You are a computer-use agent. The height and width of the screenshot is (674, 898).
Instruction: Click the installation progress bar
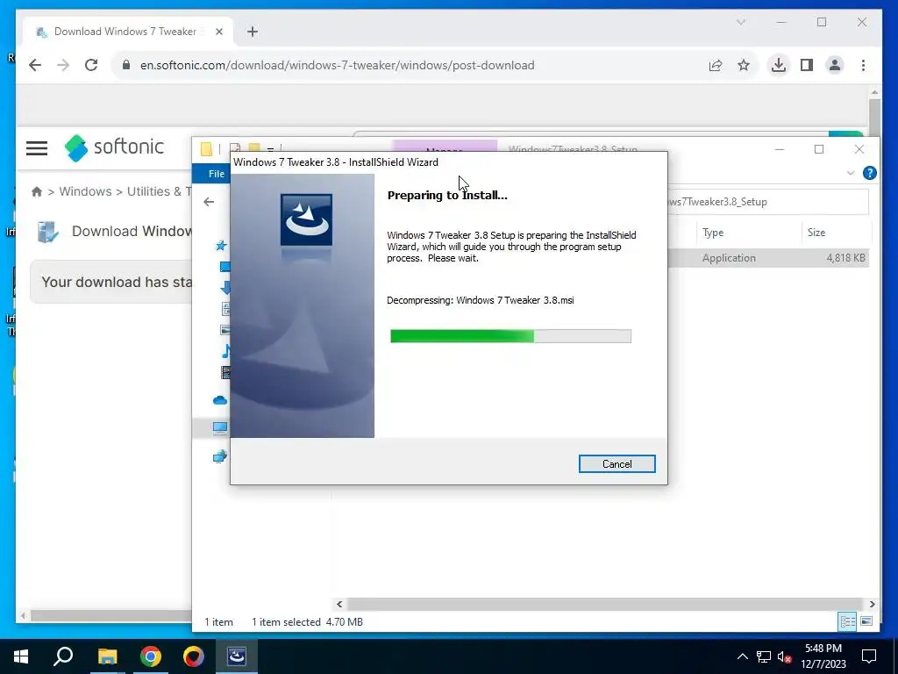[x=510, y=336]
